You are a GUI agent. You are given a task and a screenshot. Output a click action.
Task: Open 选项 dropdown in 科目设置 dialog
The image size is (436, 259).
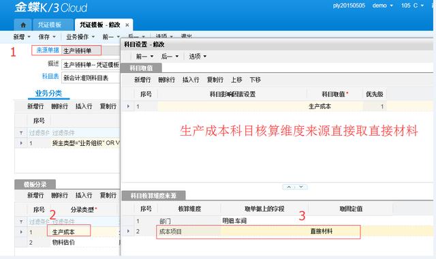[198, 57]
